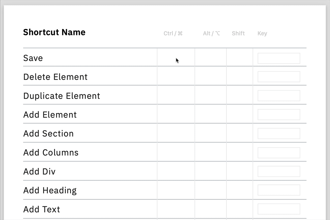Image resolution: width=330 pixels, height=220 pixels.
Task: Focus the Key field for Add Section
Action: click(279, 133)
